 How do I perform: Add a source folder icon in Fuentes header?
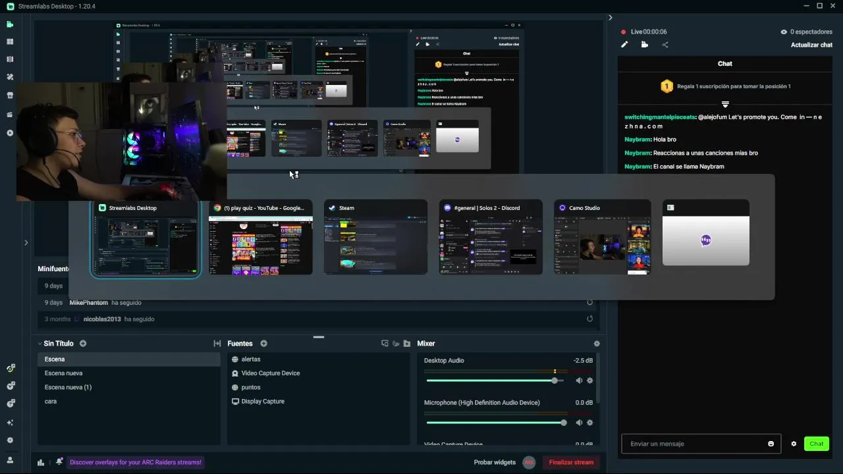tap(407, 344)
